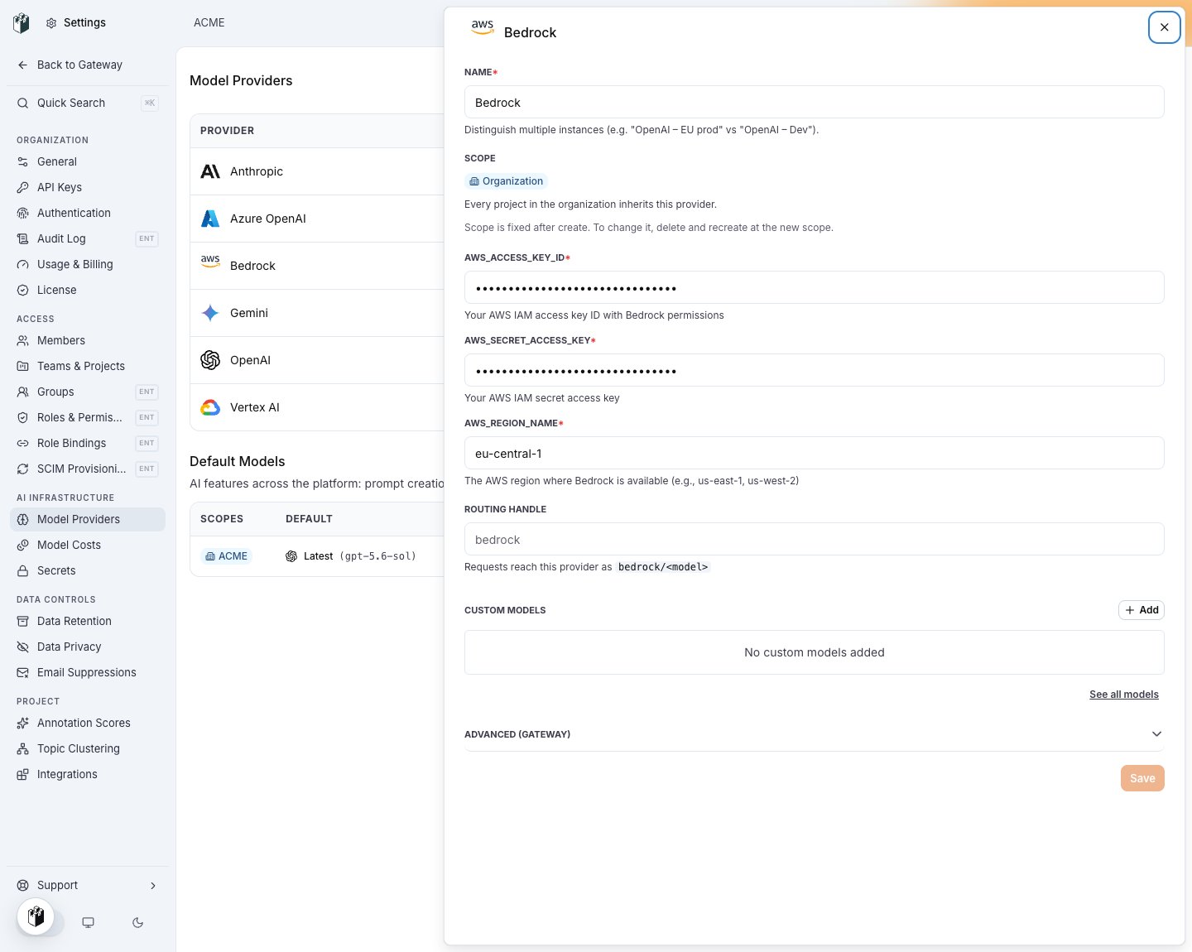
Task: Click the Vertex AI cloud logo
Action: (x=210, y=407)
